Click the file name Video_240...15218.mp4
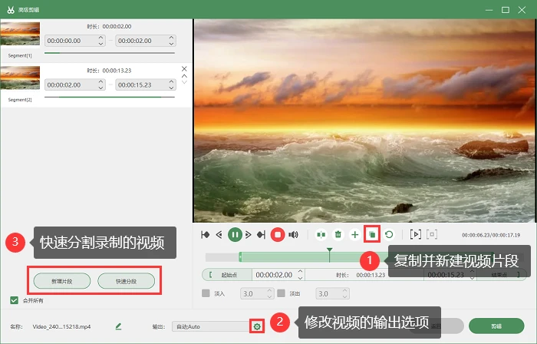 click(x=61, y=326)
